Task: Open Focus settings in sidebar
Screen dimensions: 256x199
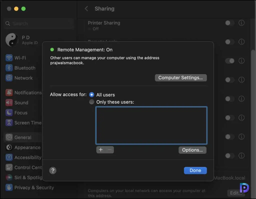Action: 16,113
